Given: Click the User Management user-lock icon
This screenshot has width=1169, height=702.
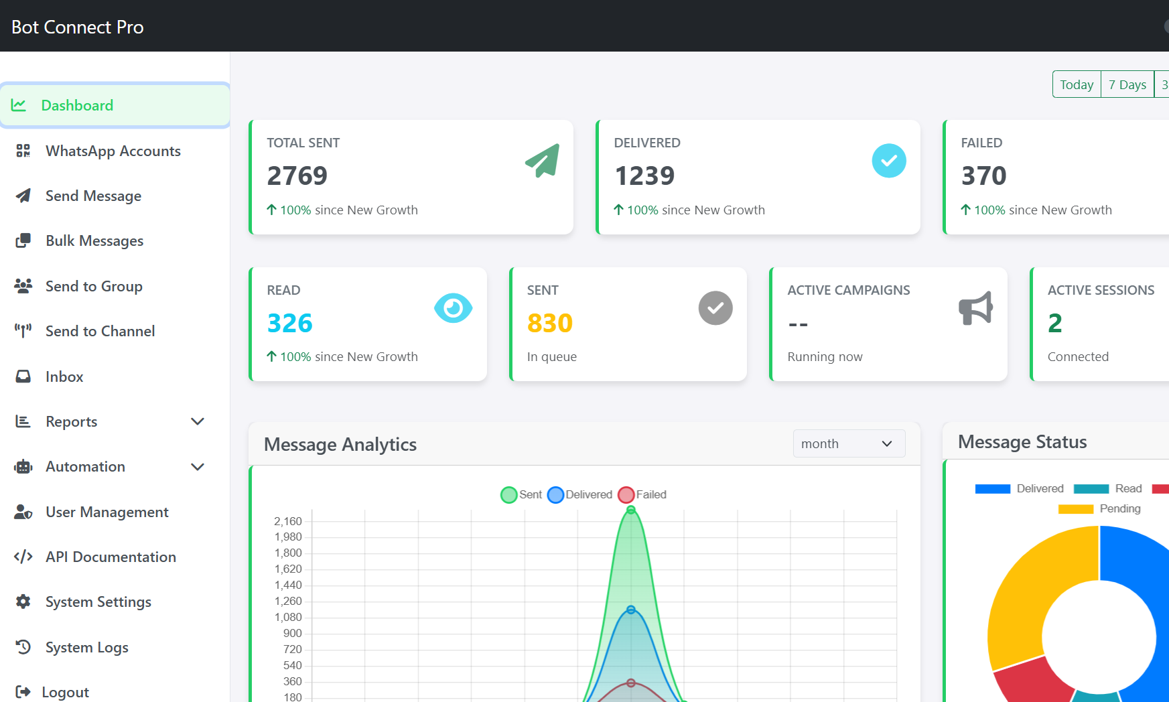Looking at the screenshot, I should [23, 512].
